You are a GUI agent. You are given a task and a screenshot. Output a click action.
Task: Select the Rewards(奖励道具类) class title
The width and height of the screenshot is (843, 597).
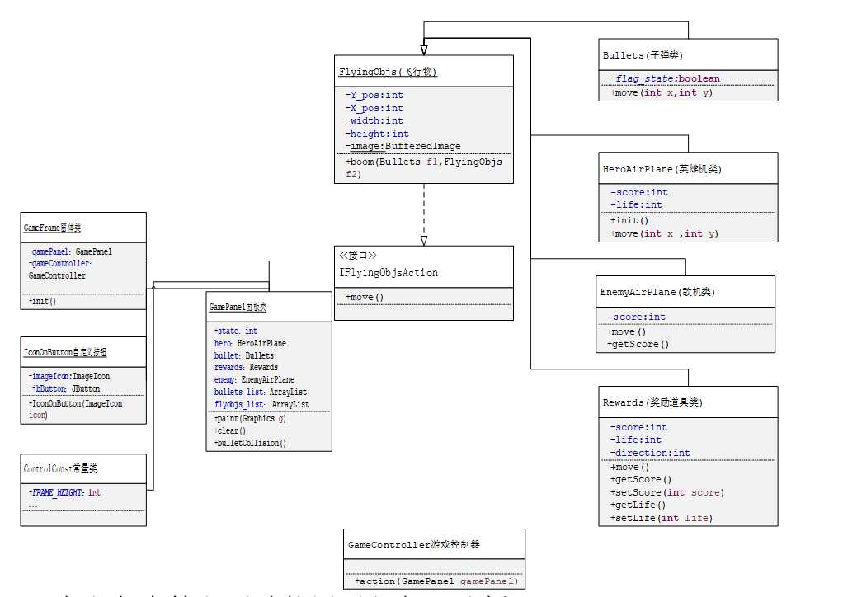[652, 402]
